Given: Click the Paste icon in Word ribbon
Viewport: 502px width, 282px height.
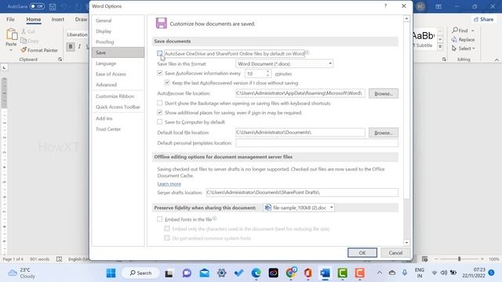Looking at the screenshot, I should (11, 34).
